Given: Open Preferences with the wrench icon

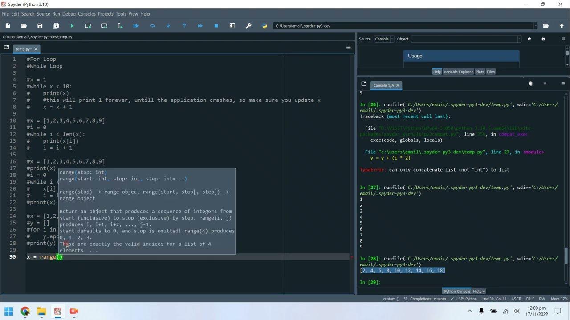Looking at the screenshot, I should pyautogui.click(x=248, y=26).
